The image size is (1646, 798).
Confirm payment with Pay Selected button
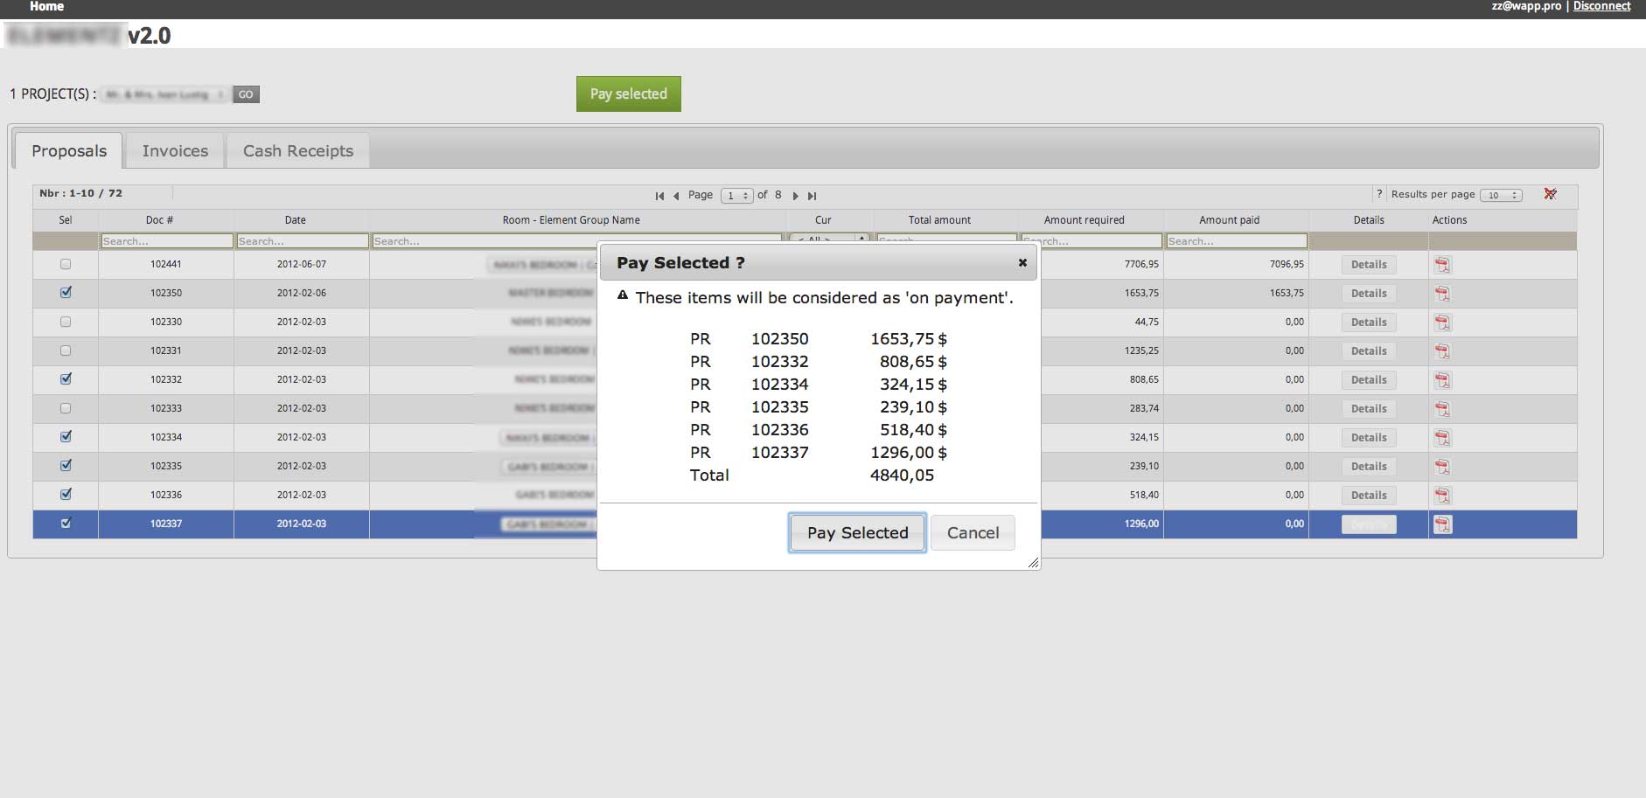click(857, 533)
